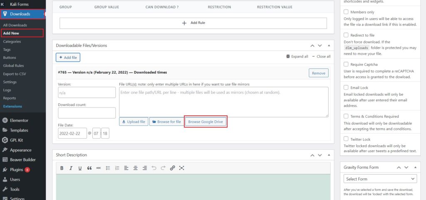Open the Select Form dropdown
The height and width of the screenshot is (200, 426).
[380, 179]
